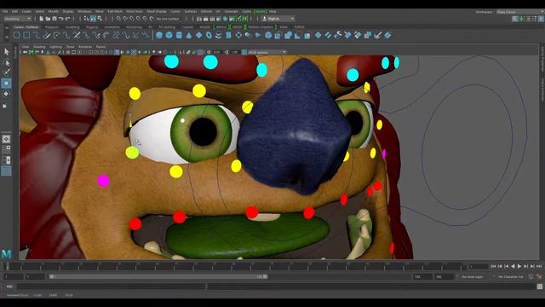The height and width of the screenshot is (307, 545).
Task: Toggle Snap to curves
Action: tap(125, 19)
